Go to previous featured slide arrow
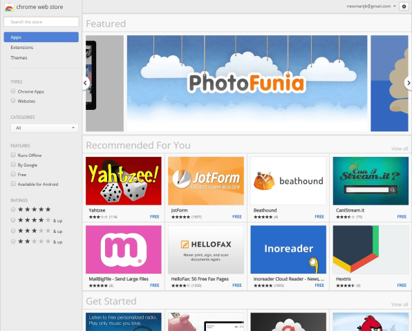412x331 pixels. (x=86, y=83)
